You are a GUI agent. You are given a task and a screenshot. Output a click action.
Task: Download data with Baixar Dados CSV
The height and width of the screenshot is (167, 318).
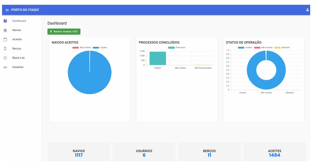click(64, 31)
